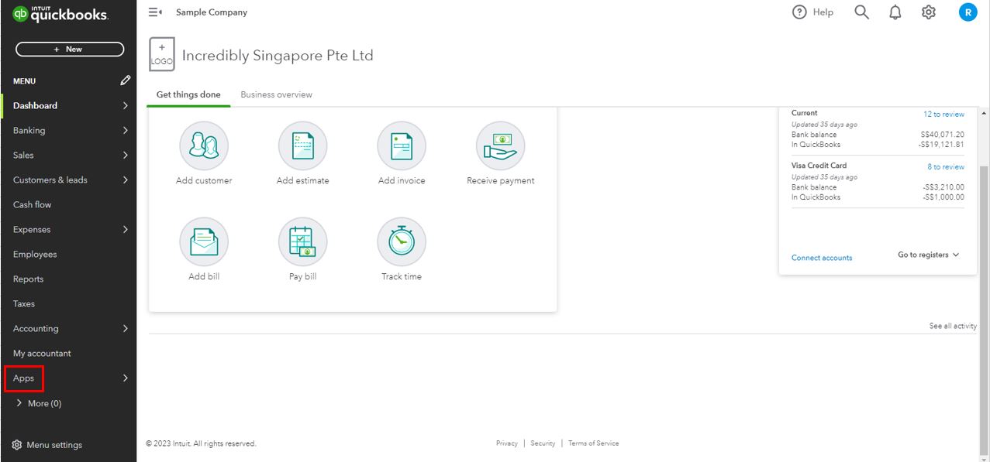Click the -S$3,210.00 bank balance

point(943,187)
